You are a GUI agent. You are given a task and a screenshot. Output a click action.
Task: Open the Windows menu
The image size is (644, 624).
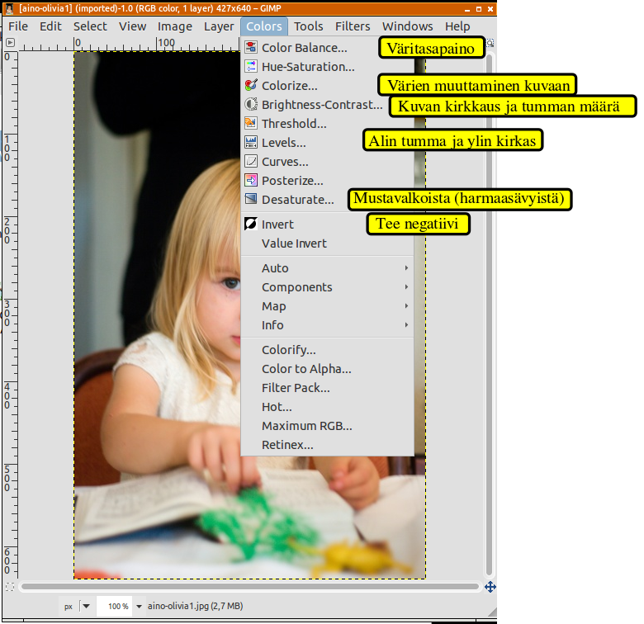click(407, 26)
